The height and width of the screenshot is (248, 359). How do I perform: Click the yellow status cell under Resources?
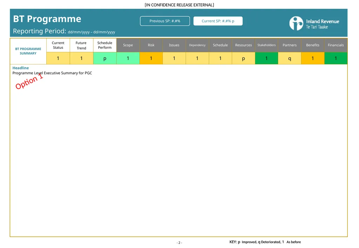pyautogui.click(x=243, y=58)
